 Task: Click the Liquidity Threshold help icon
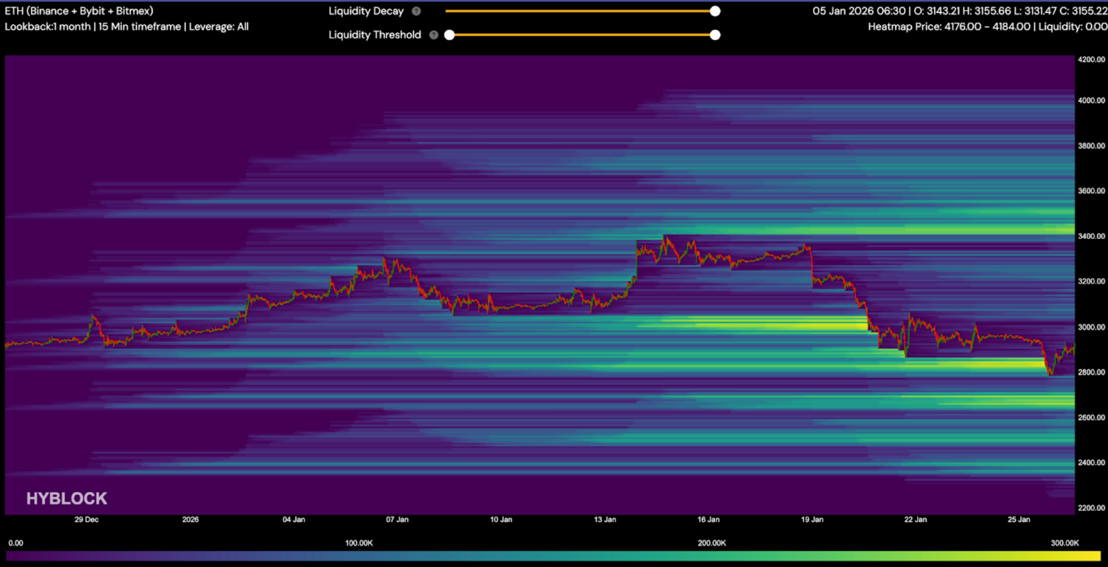pyautogui.click(x=433, y=35)
